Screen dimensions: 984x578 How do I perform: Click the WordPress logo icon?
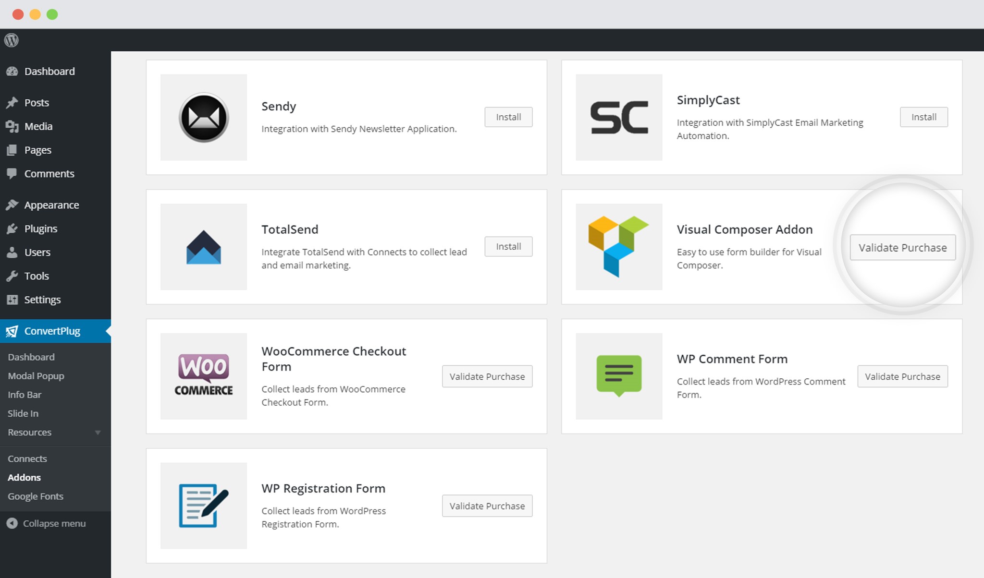[x=12, y=40]
